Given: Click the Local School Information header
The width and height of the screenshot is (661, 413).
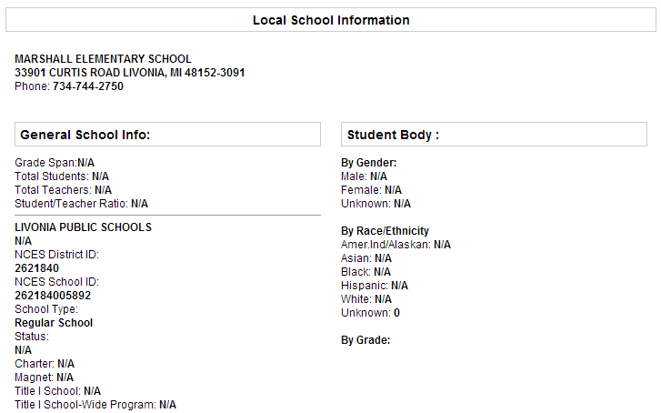Looking at the screenshot, I should (331, 20).
